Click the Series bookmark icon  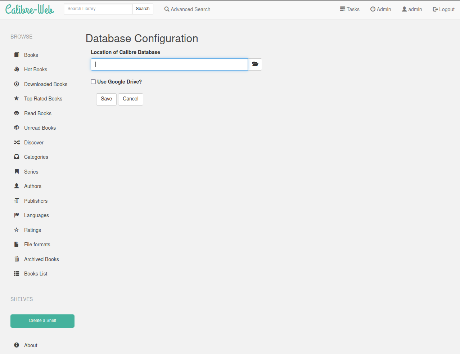[x=17, y=171]
